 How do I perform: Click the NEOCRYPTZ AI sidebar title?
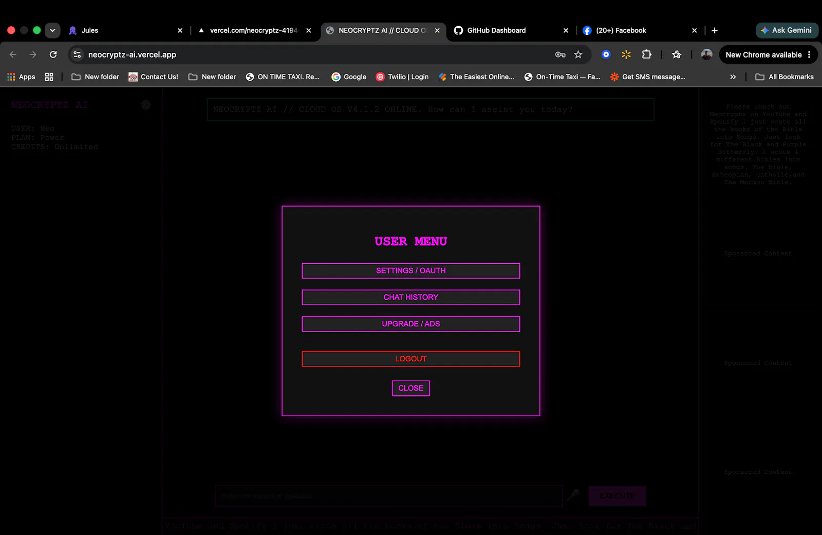(x=49, y=105)
